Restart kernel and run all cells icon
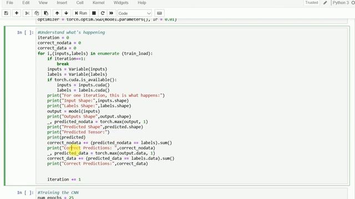 [111, 13]
